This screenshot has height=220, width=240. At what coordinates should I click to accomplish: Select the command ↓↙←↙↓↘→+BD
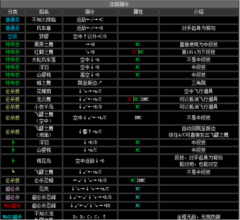pos(90,206)
